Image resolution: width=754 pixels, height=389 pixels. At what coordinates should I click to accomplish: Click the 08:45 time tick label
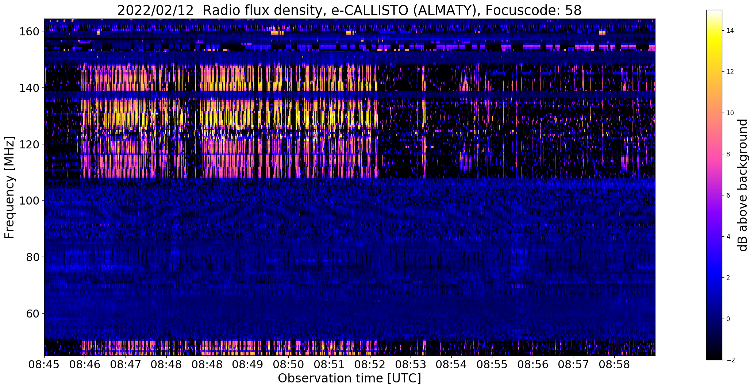point(45,365)
